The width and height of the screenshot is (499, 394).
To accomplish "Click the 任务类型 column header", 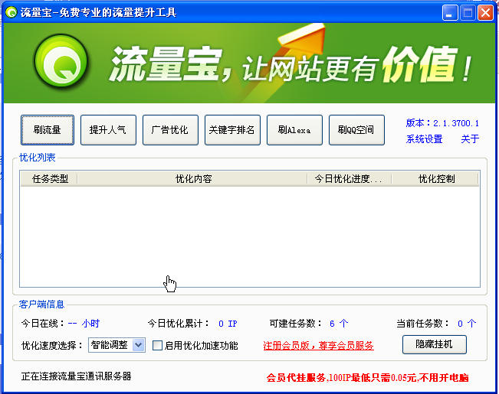I will pyautogui.click(x=49, y=179).
